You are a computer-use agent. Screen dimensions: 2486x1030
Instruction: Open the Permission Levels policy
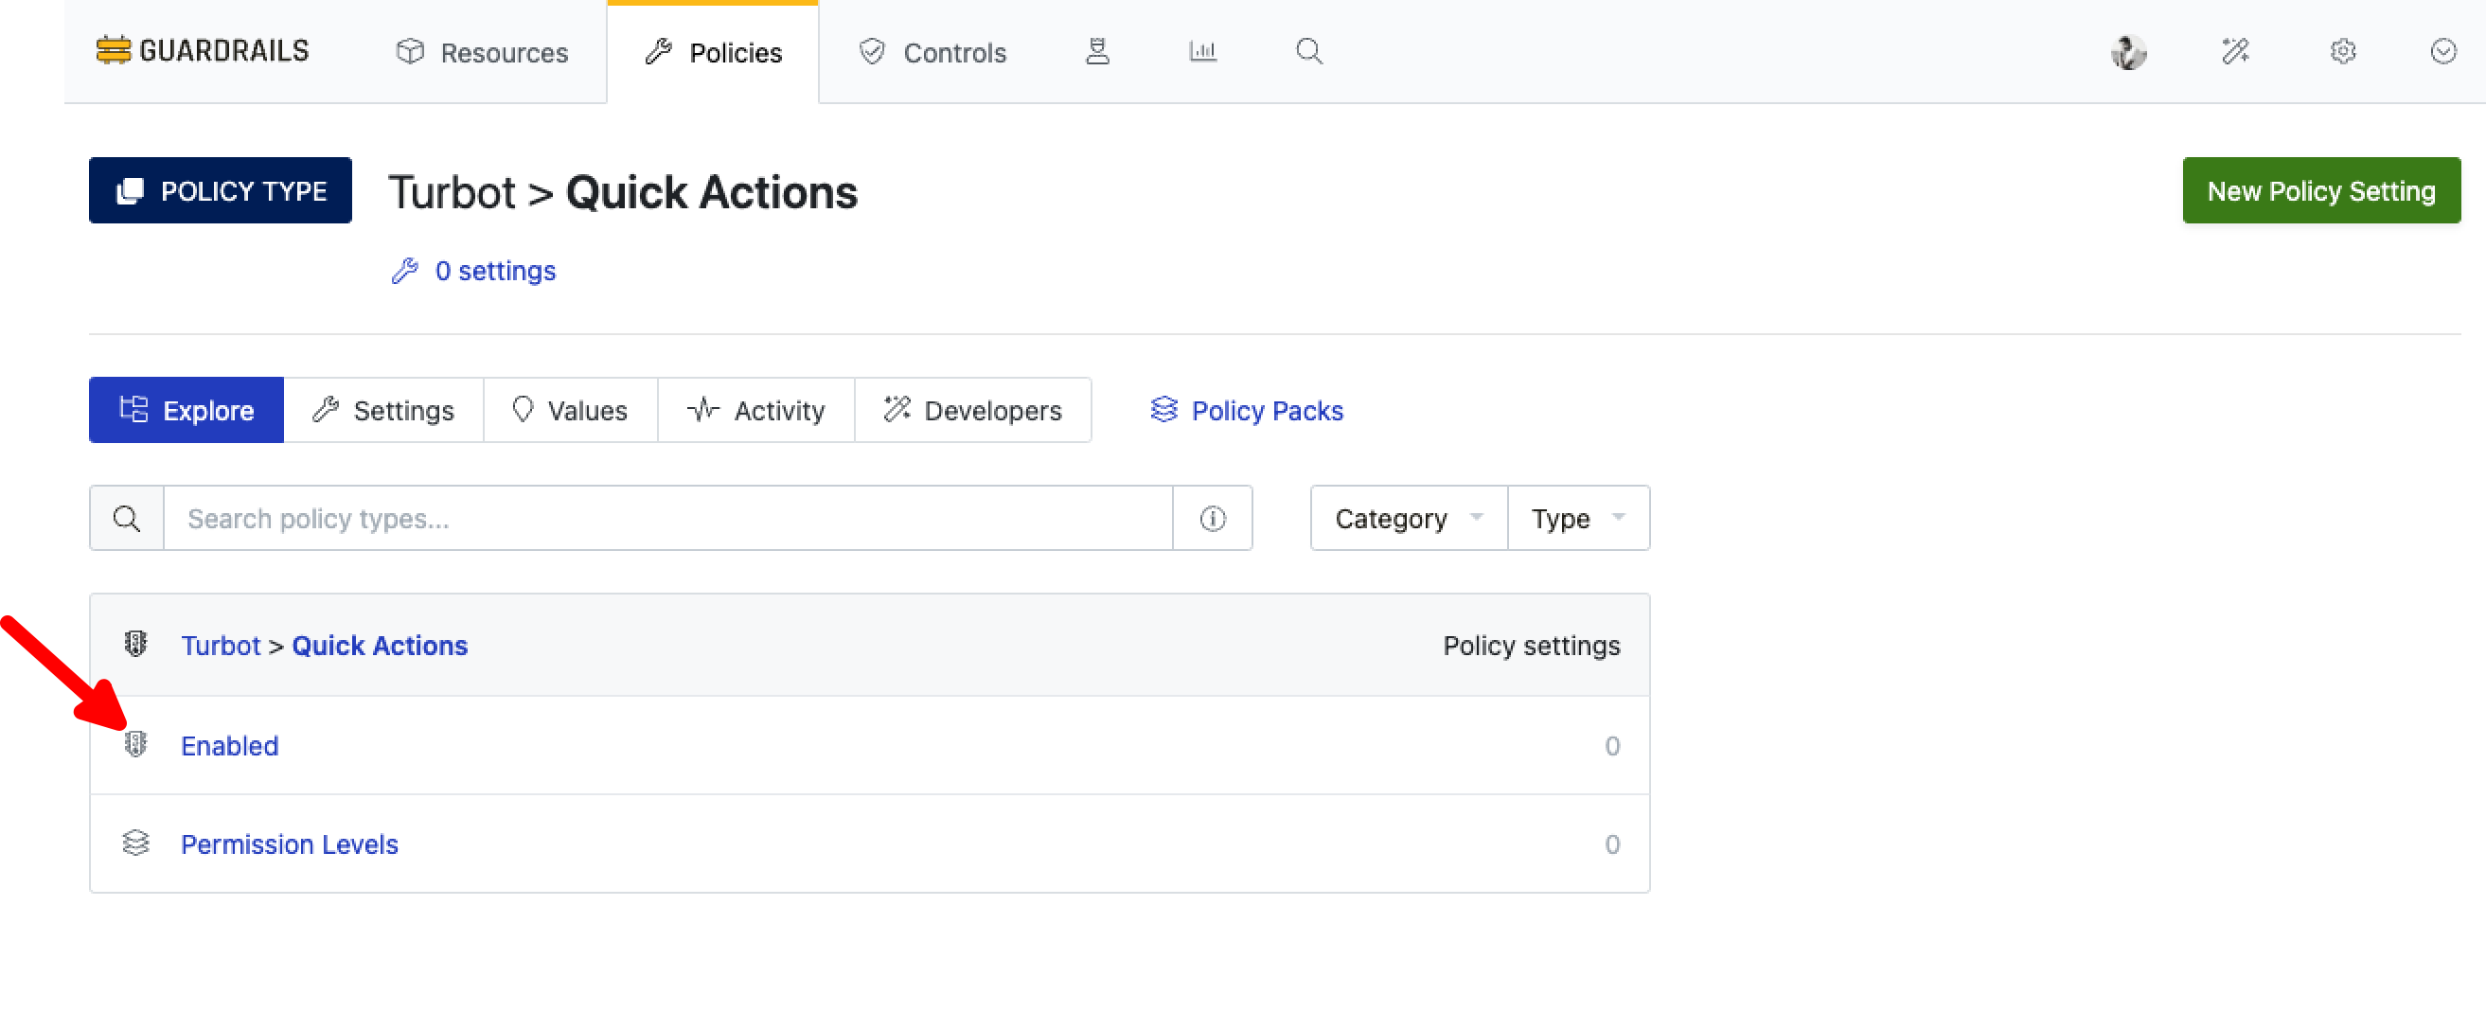[x=289, y=844]
